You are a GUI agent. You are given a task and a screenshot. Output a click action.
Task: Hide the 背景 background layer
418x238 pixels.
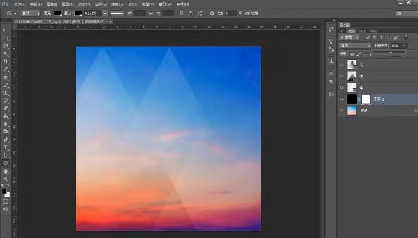click(342, 110)
